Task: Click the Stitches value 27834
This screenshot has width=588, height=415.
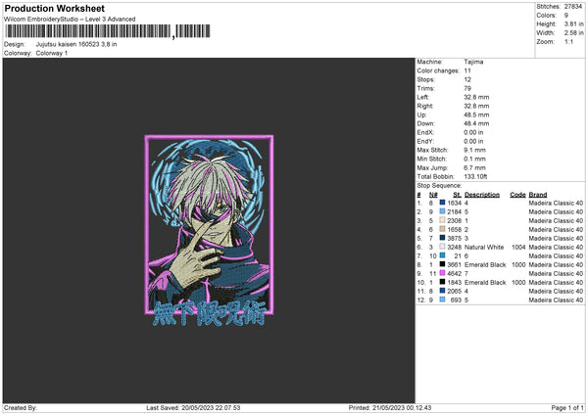Action: [573, 7]
